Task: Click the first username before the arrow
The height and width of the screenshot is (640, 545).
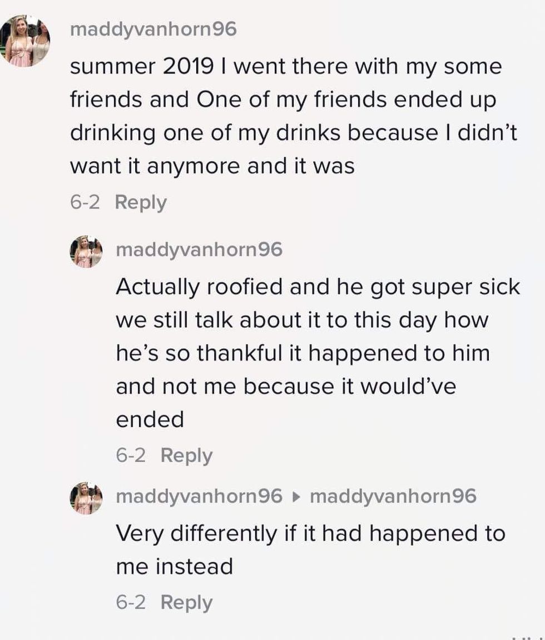Action: coord(199,496)
